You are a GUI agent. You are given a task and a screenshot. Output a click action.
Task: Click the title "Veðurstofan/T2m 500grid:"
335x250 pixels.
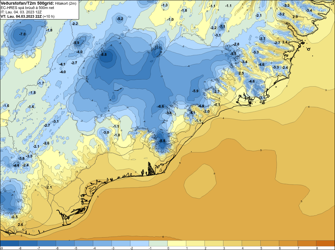pos(27,3)
